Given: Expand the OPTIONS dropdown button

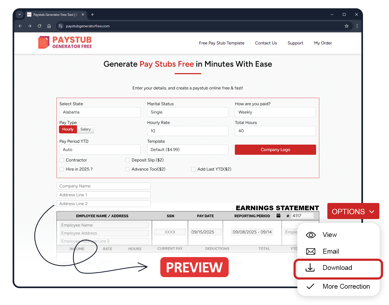Looking at the screenshot, I should click(353, 211).
